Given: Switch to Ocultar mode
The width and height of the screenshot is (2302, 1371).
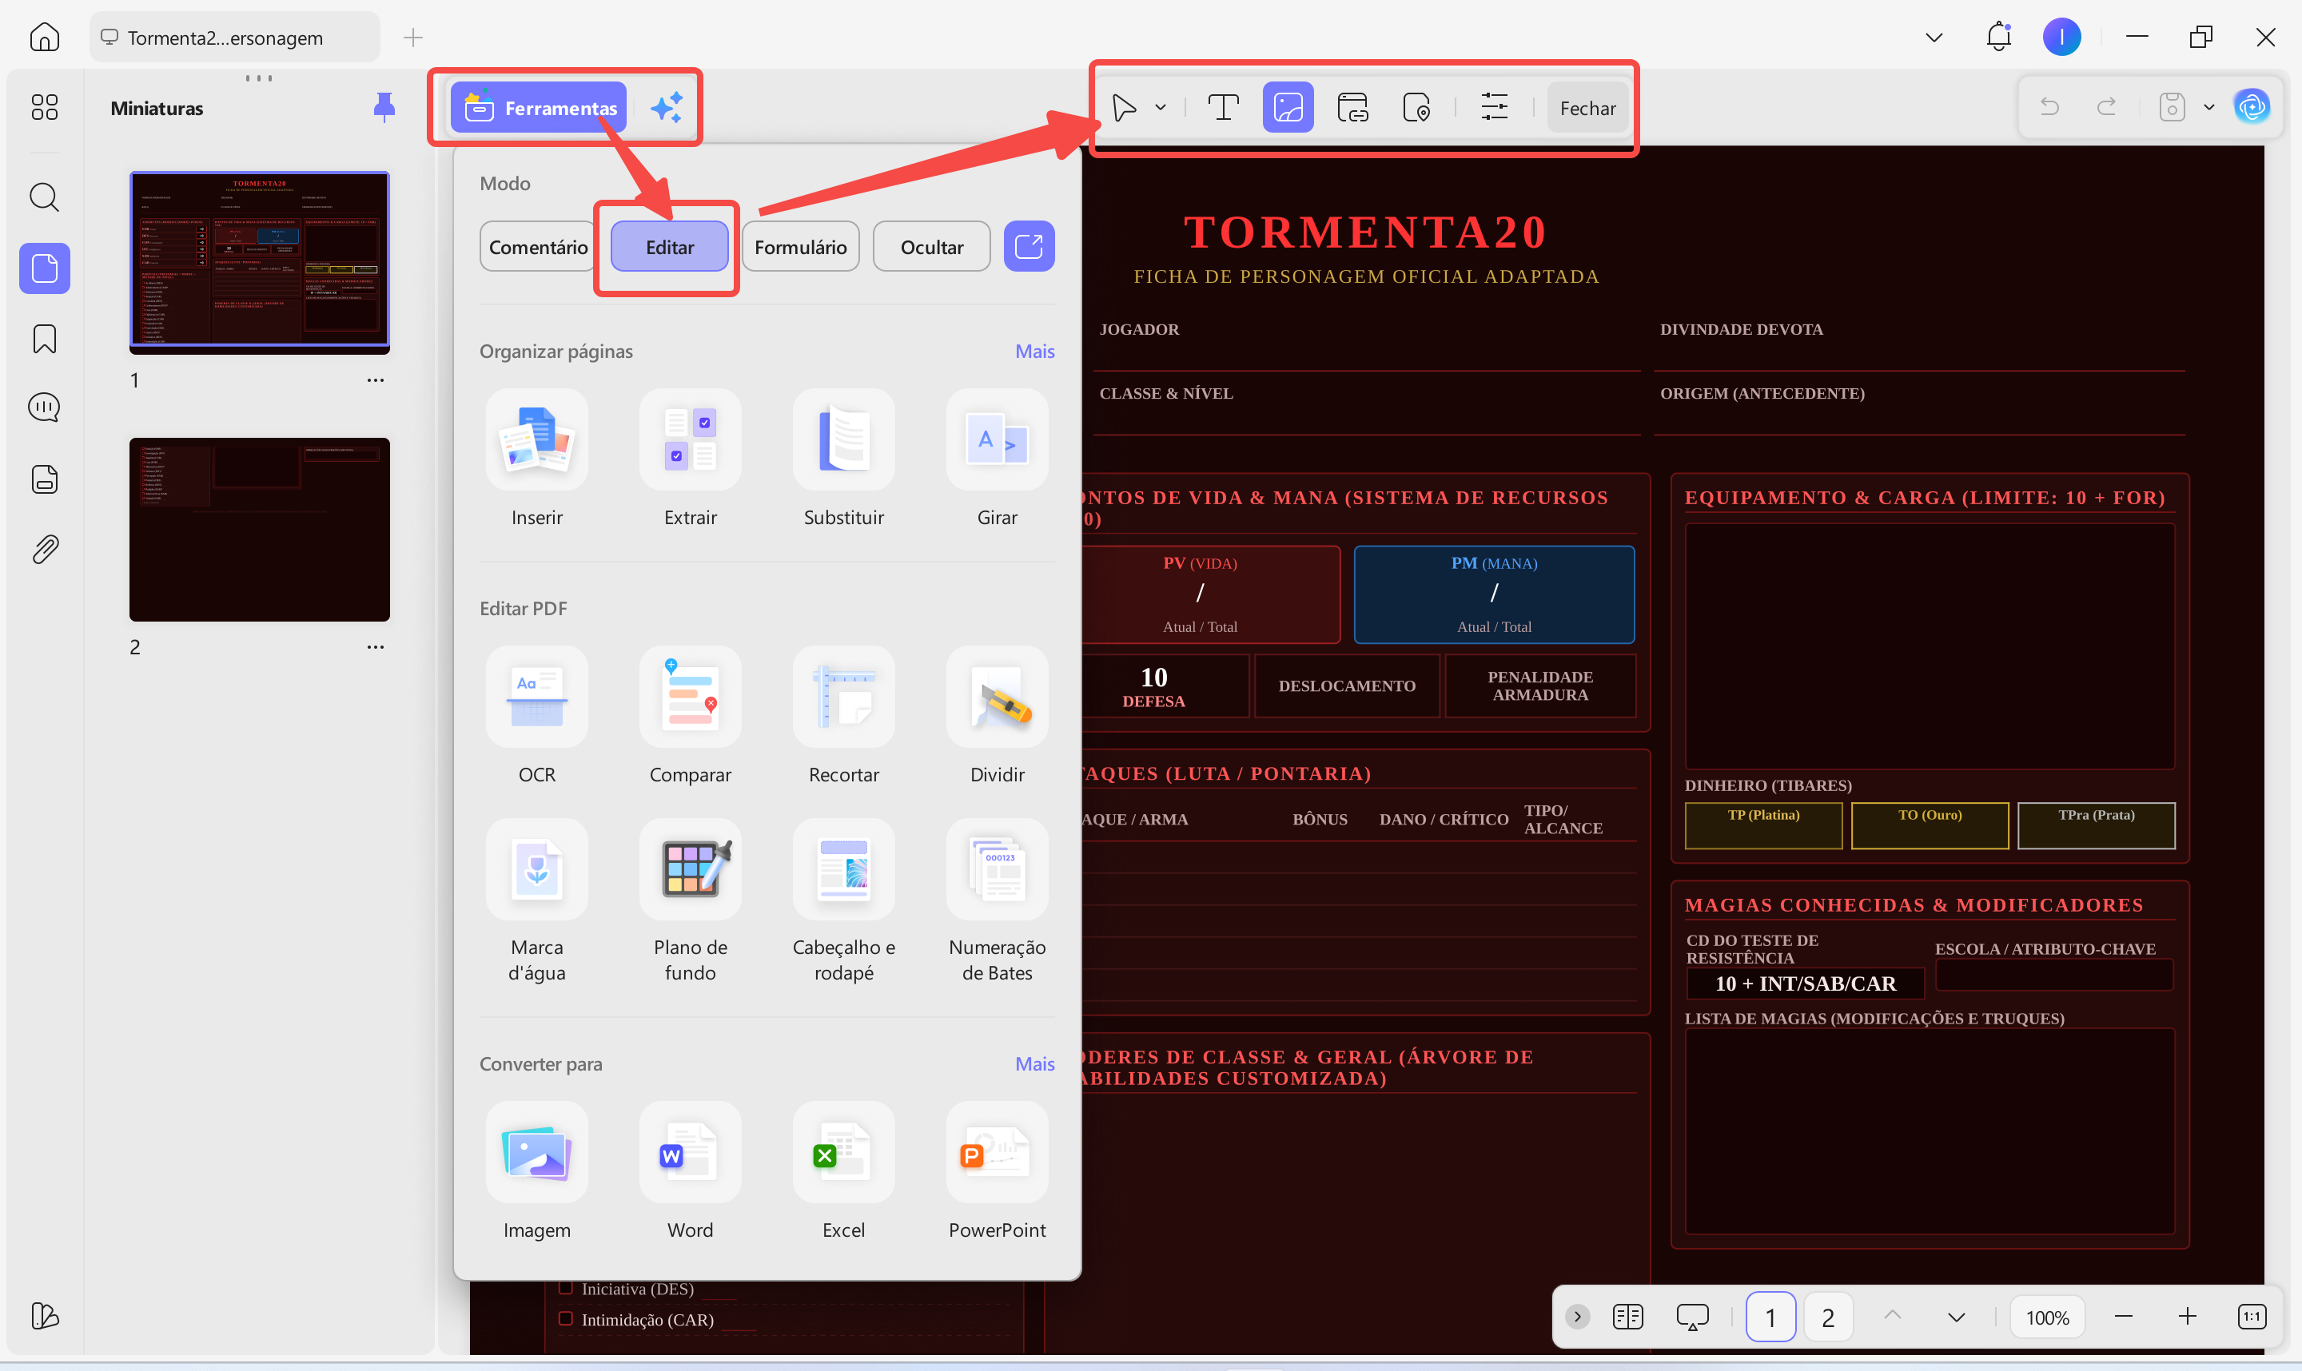Looking at the screenshot, I should [x=931, y=247].
